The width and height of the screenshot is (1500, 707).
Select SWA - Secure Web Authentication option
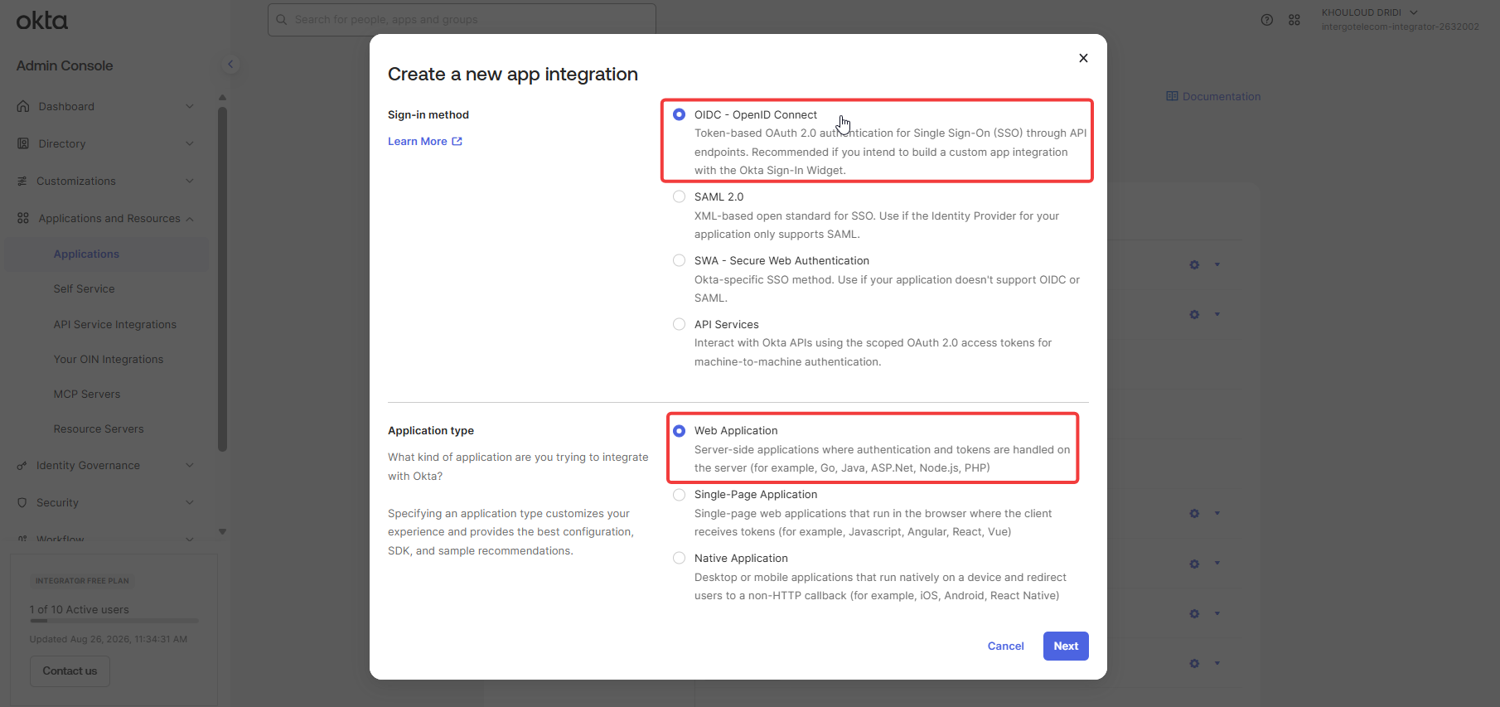tap(680, 260)
